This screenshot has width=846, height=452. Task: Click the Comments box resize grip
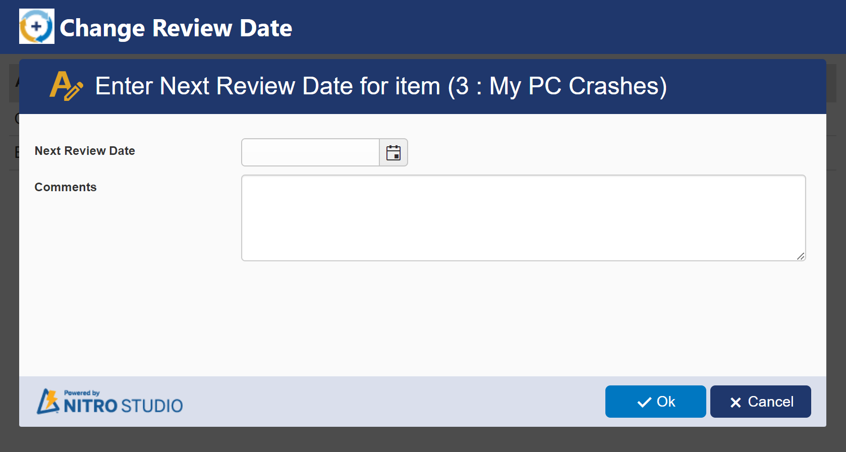(801, 256)
